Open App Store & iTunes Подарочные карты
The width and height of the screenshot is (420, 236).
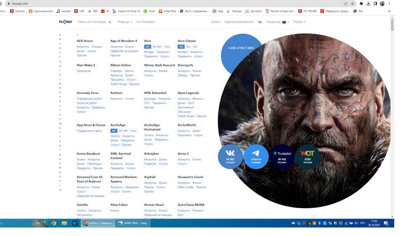[x=89, y=131]
